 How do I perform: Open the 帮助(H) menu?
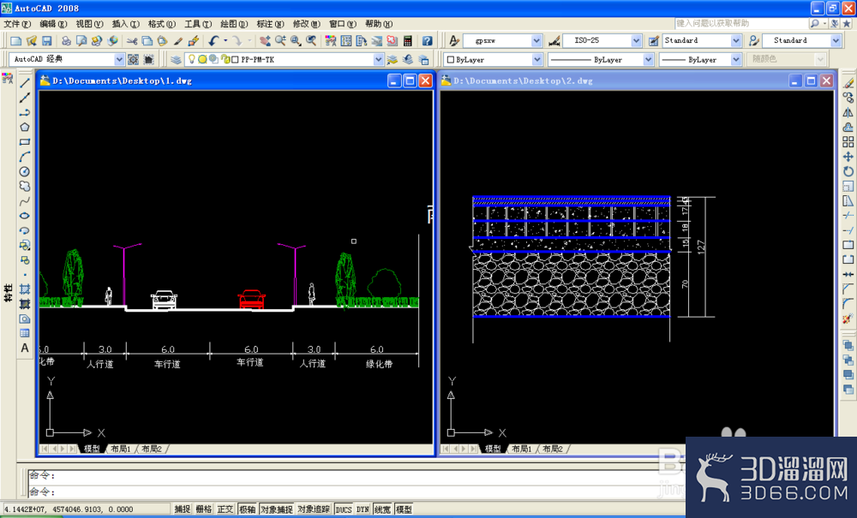click(379, 24)
